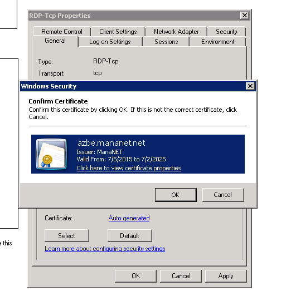Click Cancel in RDP-Tcp Properties
This screenshot has width=286, height=301.
point(181,276)
